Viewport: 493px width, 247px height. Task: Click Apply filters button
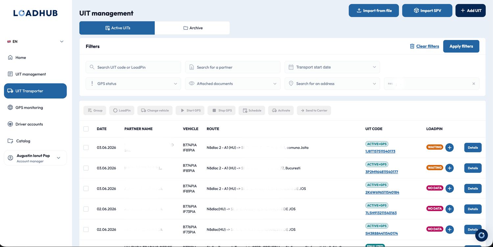461,46
